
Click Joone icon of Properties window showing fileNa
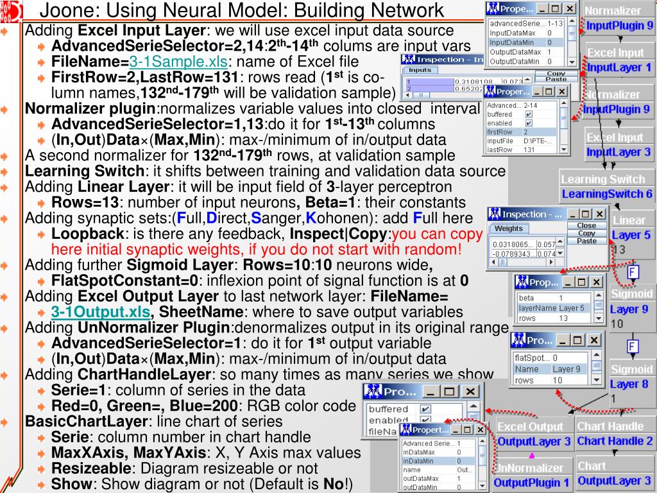click(373, 391)
